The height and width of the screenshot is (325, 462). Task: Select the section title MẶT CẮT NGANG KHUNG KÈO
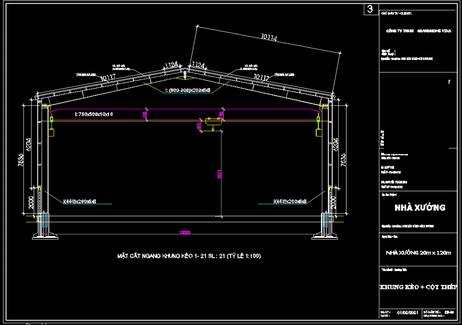pos(189,256)
